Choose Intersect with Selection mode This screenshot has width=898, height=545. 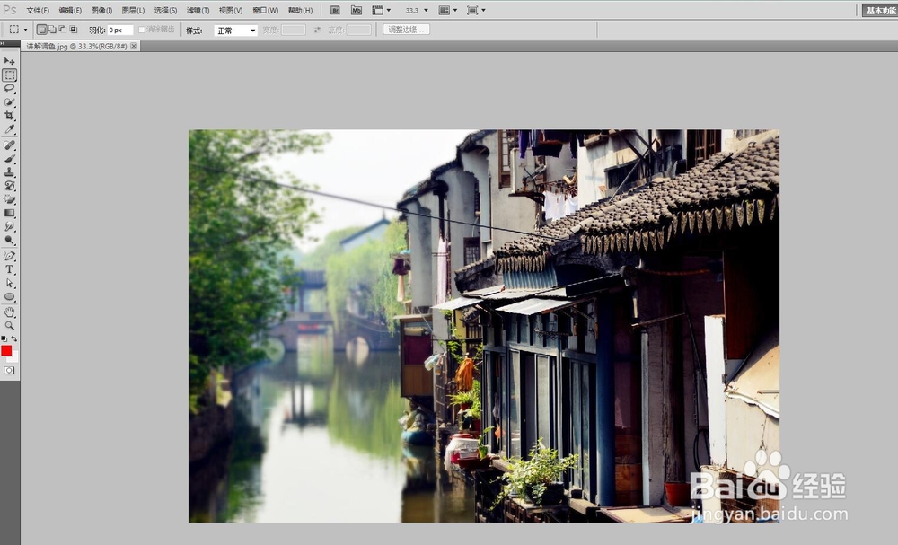pyautogui.click(x=73, y=30)
